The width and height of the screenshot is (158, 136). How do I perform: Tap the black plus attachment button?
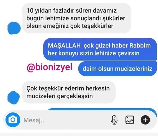pos(145,120)
